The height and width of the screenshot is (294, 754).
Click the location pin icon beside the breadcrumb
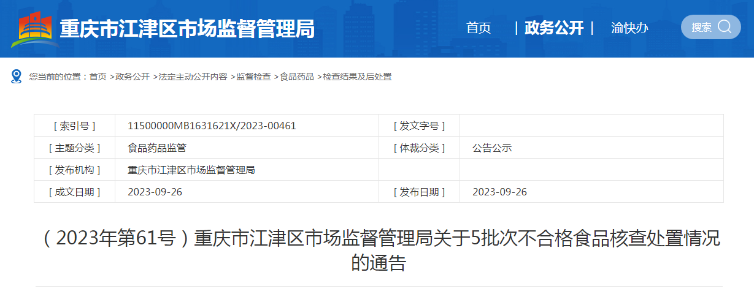tap(17, 77)
